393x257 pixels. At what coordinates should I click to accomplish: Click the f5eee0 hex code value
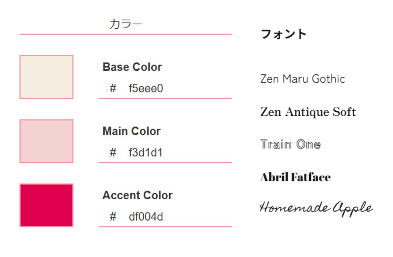click(x=146, y=89)
